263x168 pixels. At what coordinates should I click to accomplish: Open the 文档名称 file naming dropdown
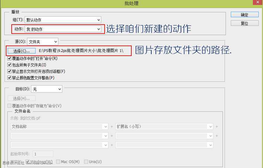pos(59,127)
